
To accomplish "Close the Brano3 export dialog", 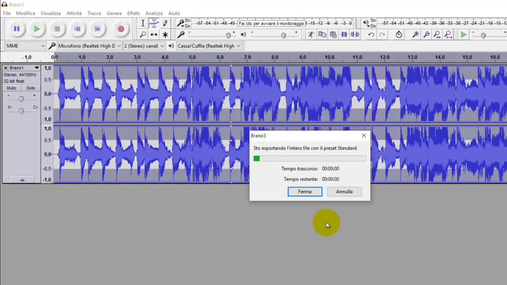I will click(364, 135).
